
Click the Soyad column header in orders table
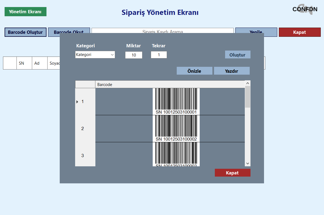pos(54,63)
